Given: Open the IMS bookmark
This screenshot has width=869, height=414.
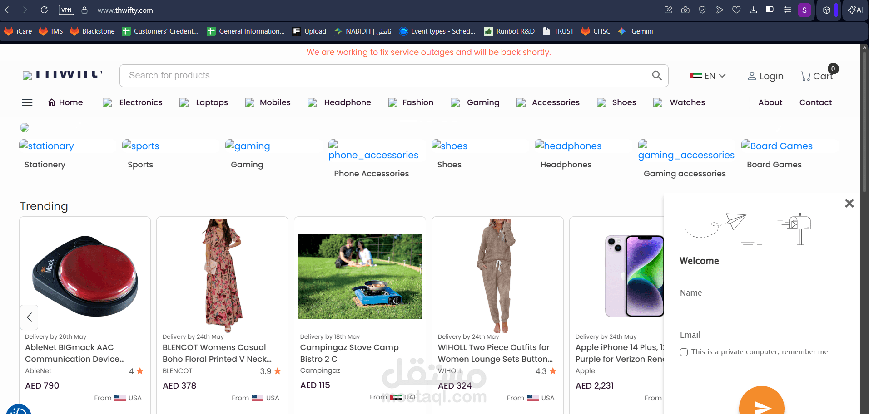Looking at the screenshot, I should coord(51,31).
